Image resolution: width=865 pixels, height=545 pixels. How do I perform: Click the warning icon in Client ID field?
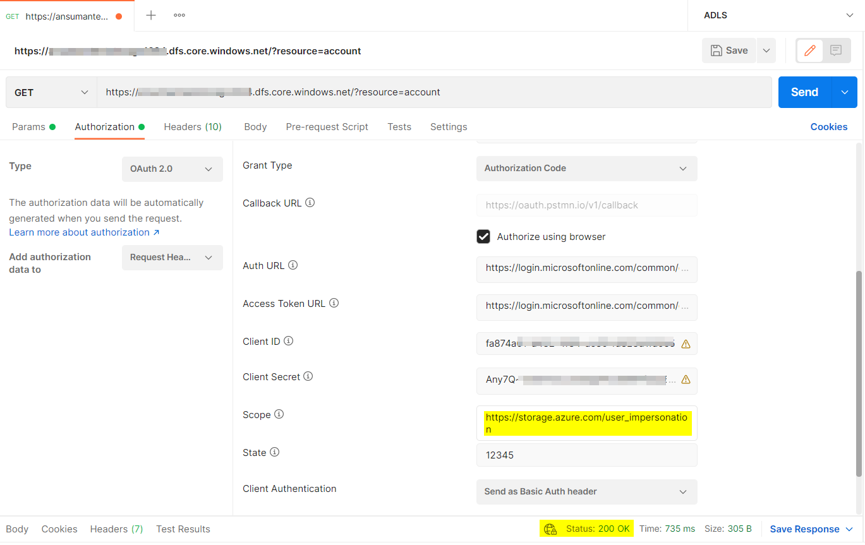click(686, 344)
